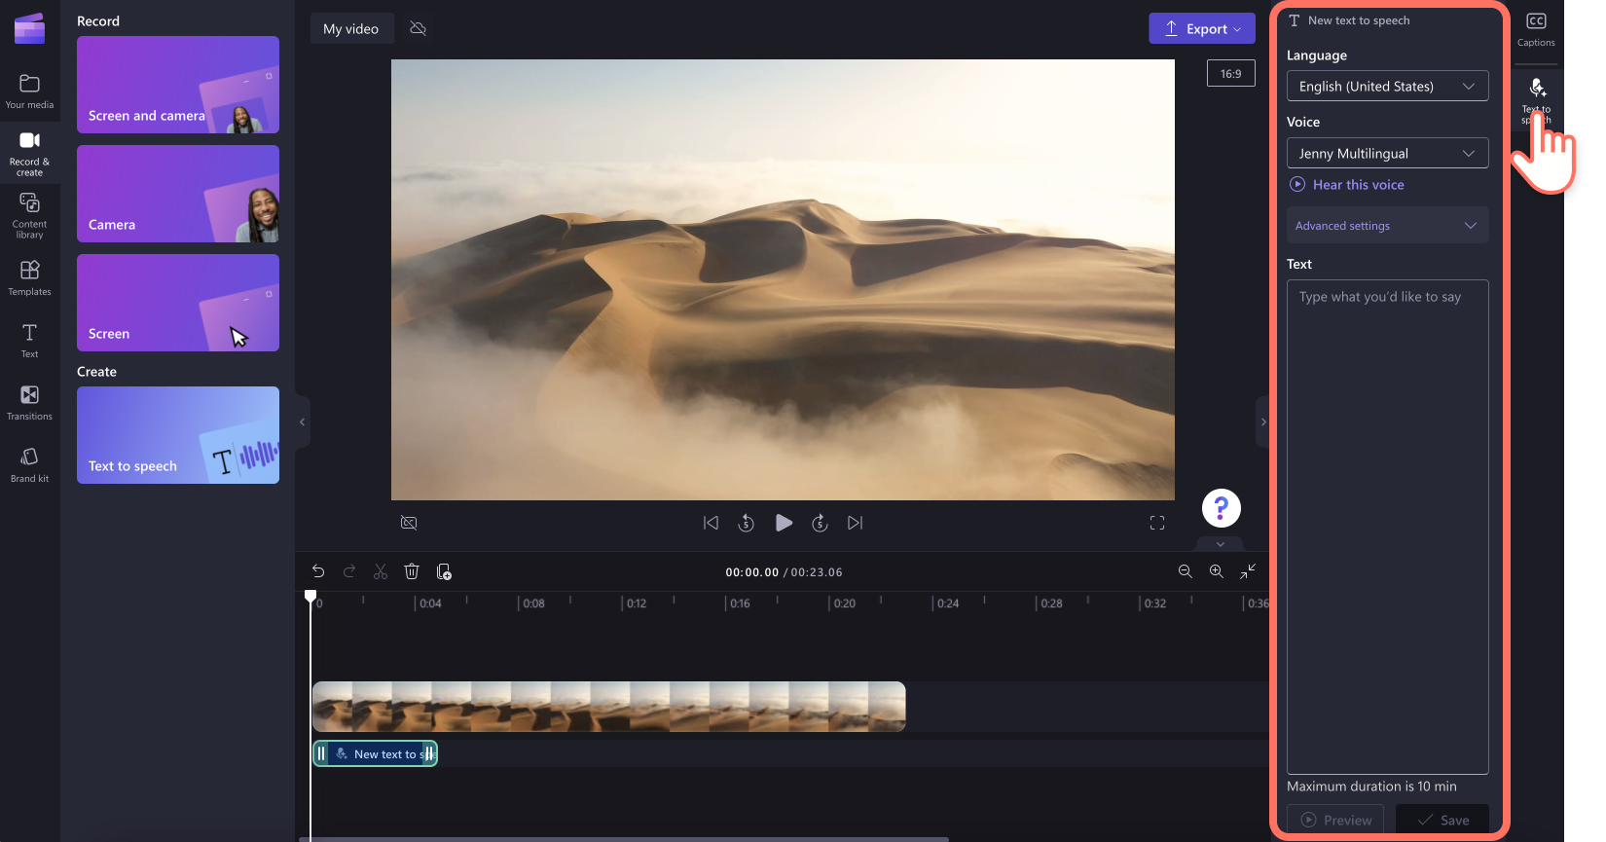Click the desert video preview canvas
This screenshot has height=842, width=1606.
point(783,279)
